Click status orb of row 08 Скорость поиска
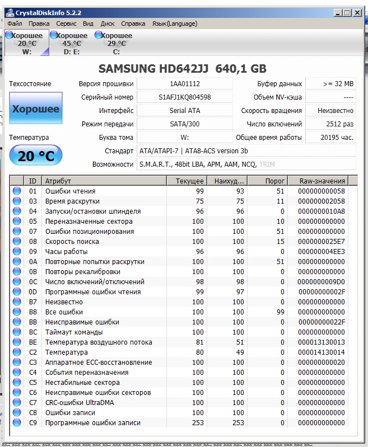 click(x=17, y=241)
